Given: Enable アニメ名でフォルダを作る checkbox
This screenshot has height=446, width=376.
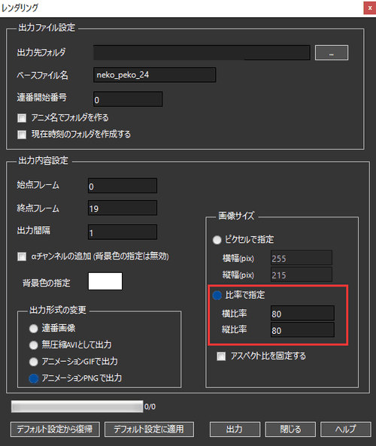Looking at the screenshot, I should pos(22,118).
